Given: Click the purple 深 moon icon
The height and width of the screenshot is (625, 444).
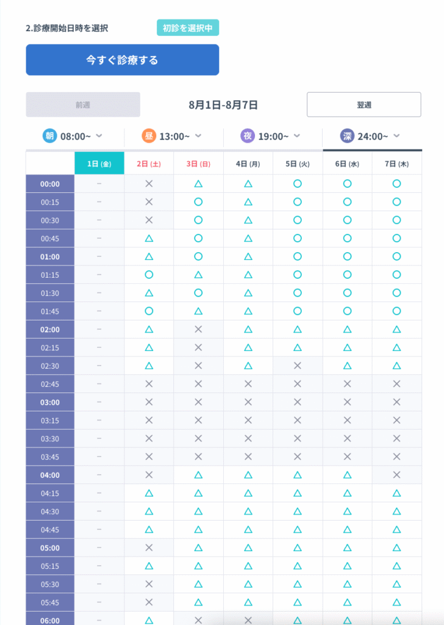Looking at the screenshot, I should 347,136.
